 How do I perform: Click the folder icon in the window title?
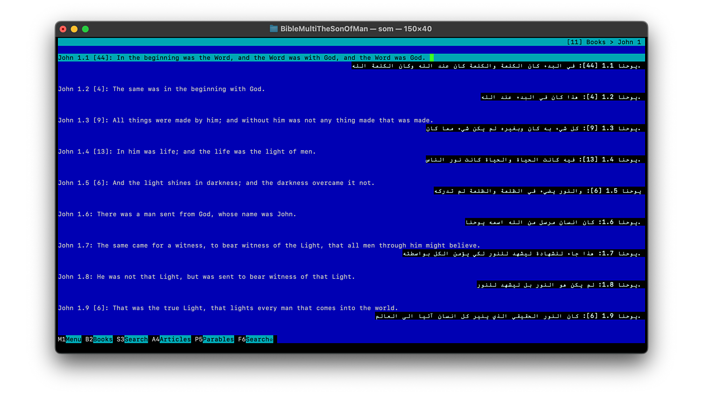coord(274,29)
